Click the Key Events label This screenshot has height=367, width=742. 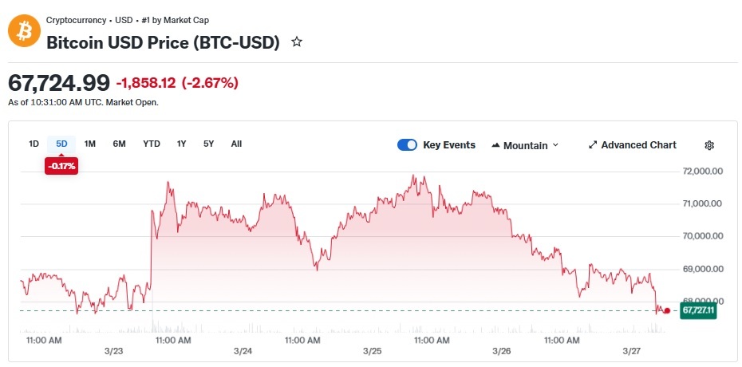pyautogui.click(x=449, y=145)
